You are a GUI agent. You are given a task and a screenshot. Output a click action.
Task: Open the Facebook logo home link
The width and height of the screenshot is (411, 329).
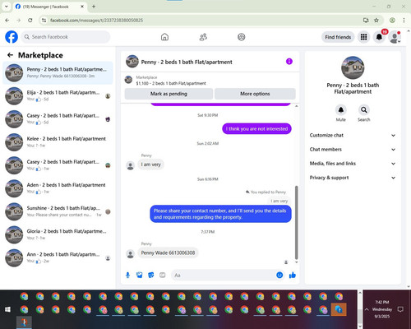click(12, 37)
